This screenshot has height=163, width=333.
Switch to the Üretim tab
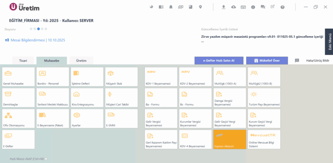(x=81, y=61)
